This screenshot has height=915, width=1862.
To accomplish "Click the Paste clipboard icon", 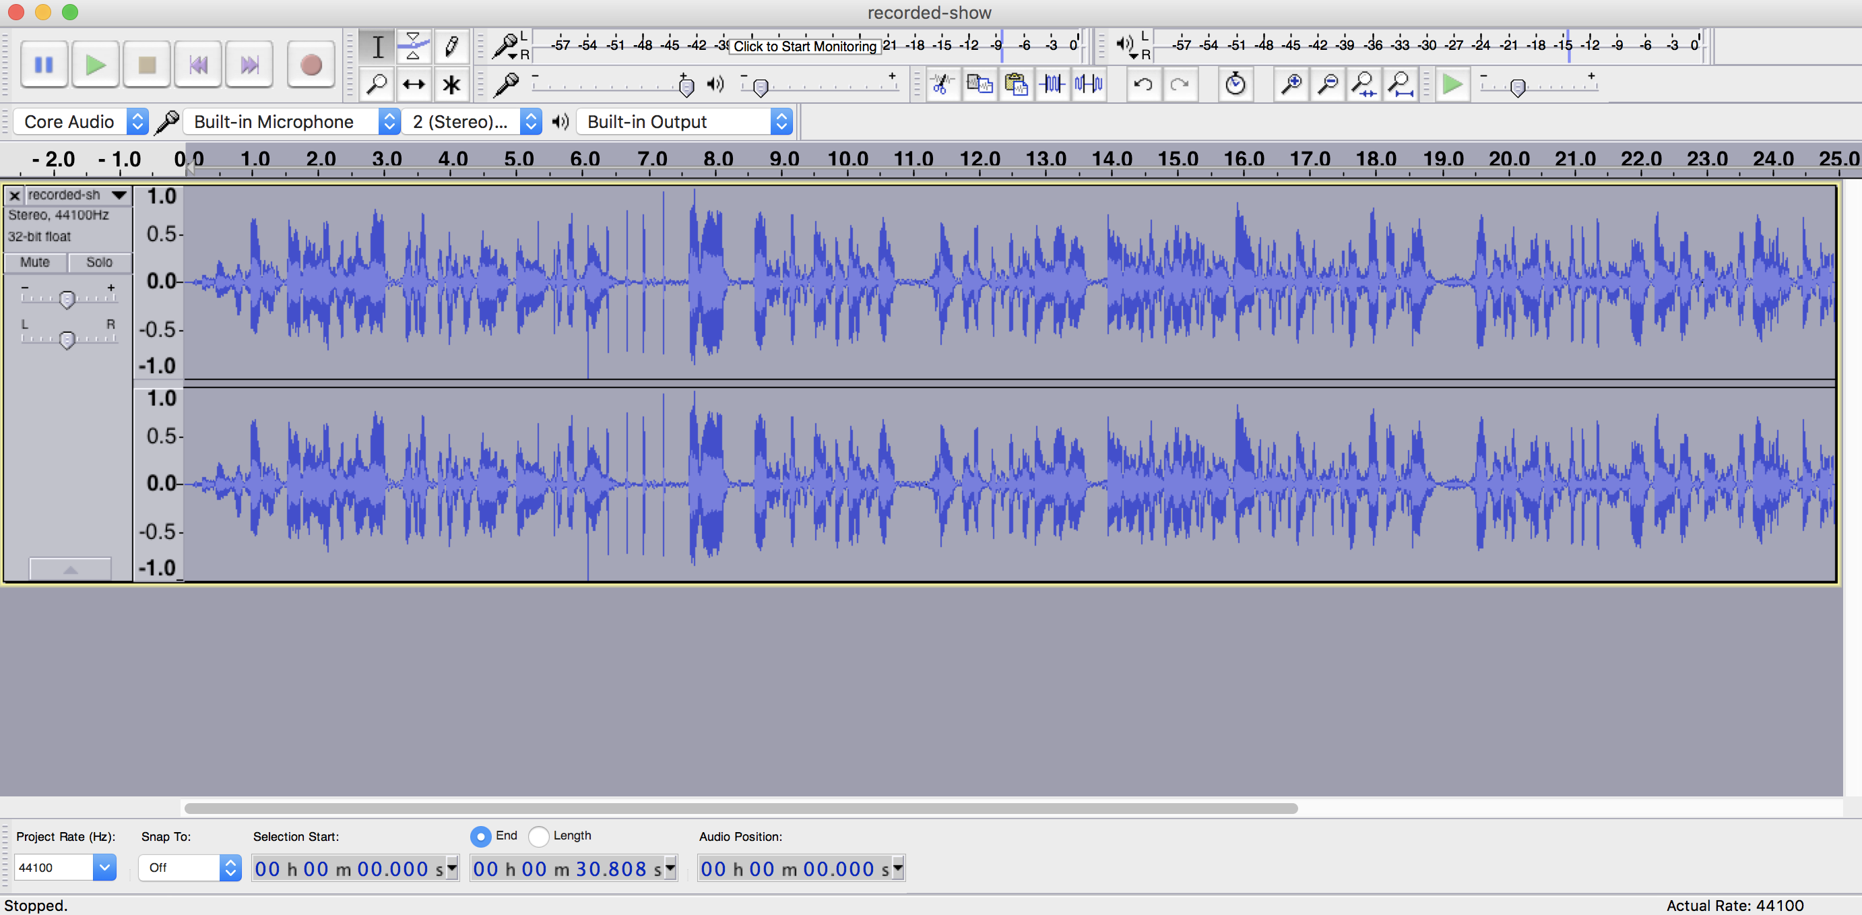I will point(1016,85).
